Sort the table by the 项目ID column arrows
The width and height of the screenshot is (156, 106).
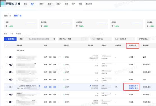coord(107,45)
